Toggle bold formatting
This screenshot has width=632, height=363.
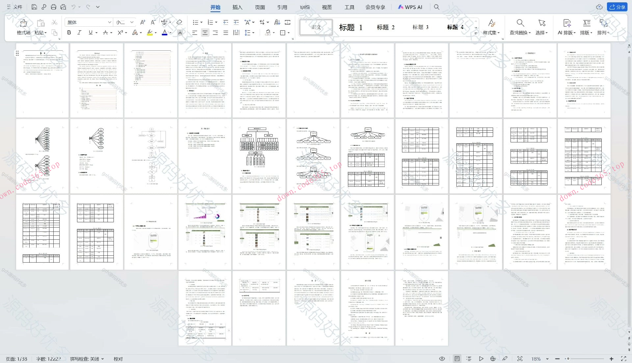click(69, 33)
